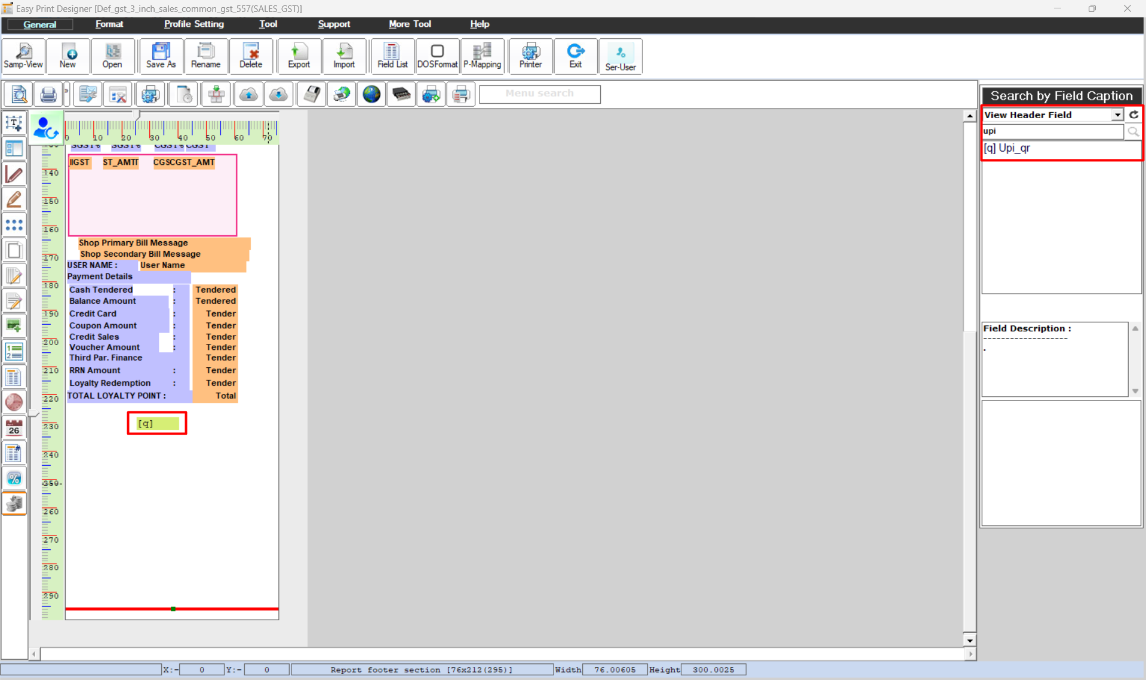The height and width of the screenshot is (680, 1146).
Task: Expand the View Header Field dropdown
Action: 1117,115
